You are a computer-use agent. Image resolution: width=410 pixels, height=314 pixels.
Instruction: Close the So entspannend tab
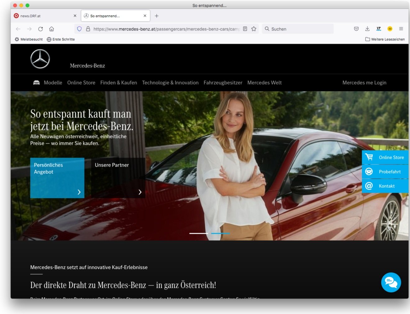(145, 16)
